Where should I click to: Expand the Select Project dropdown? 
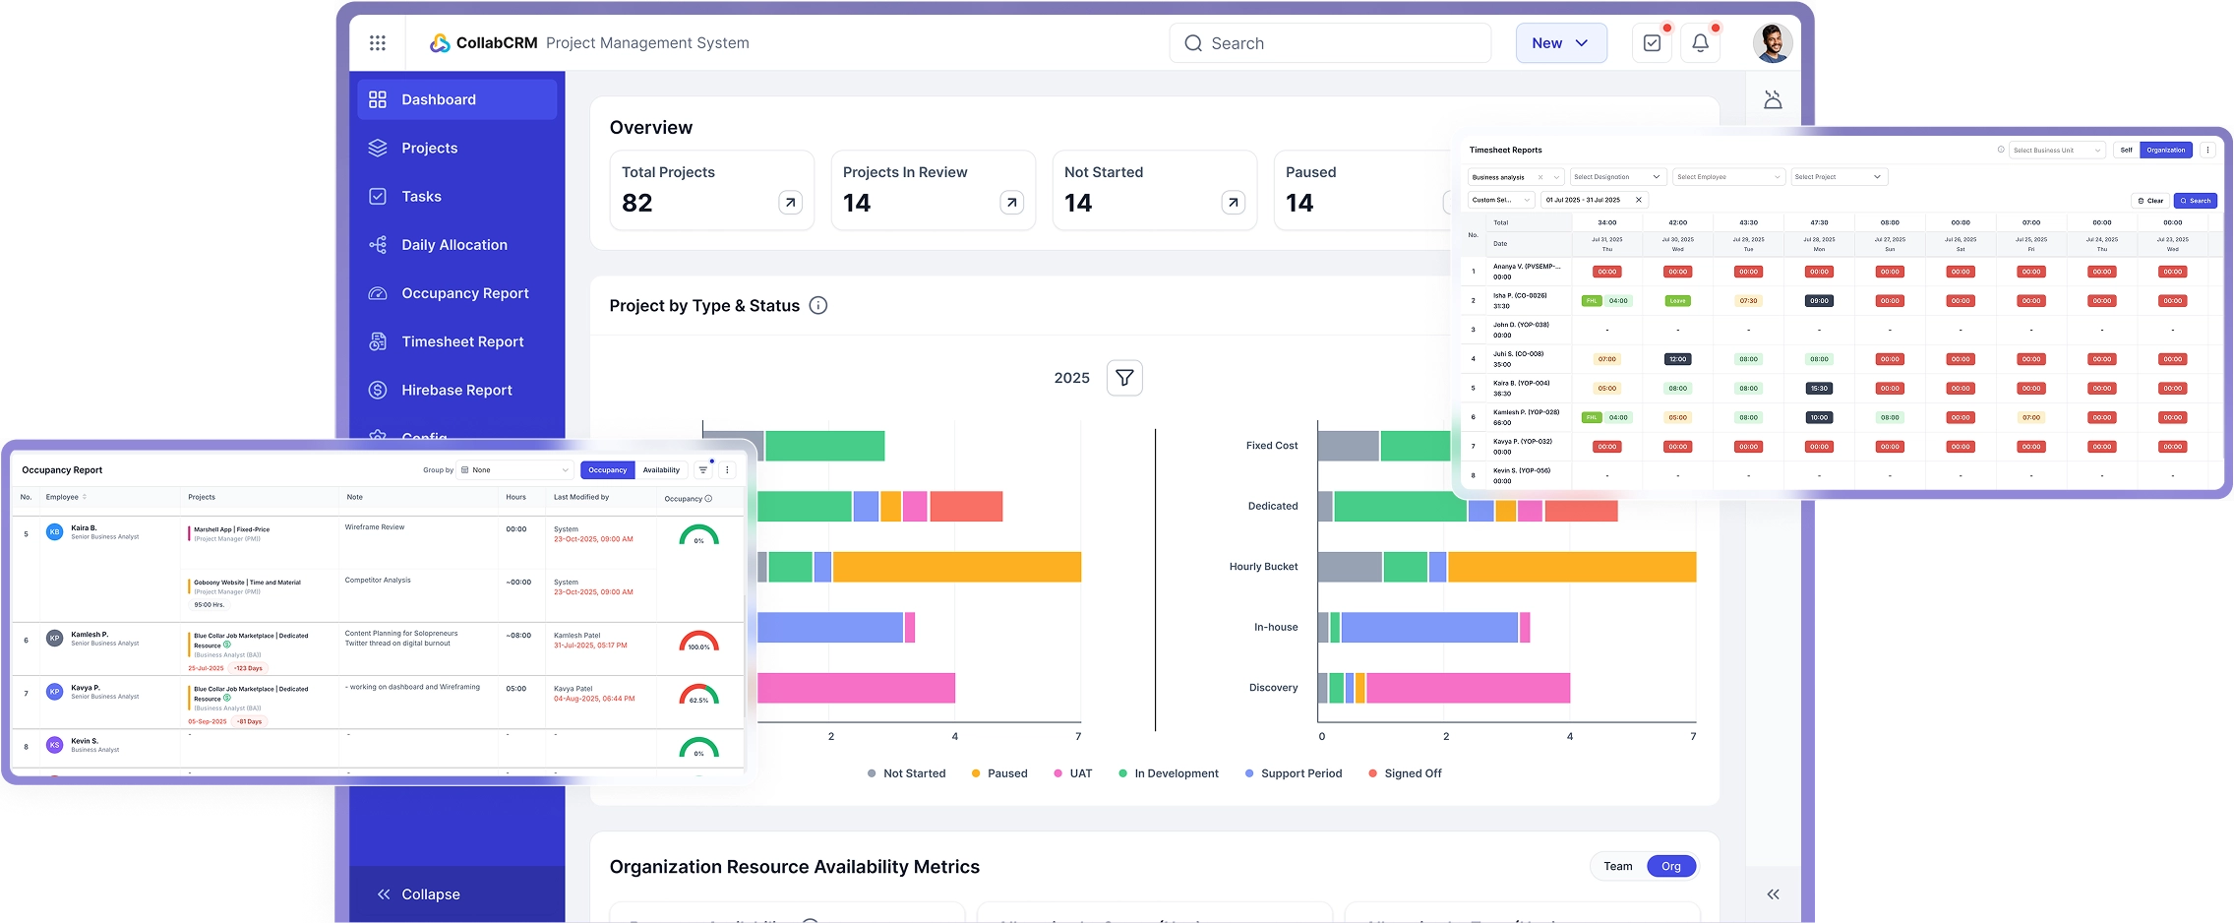(1838, 176)
